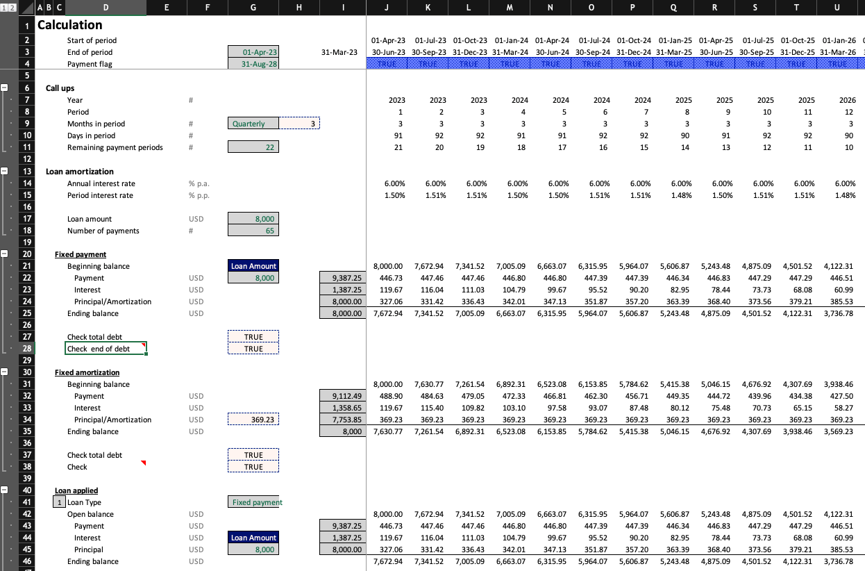Collapse the Loan amortization row group

tap(5, 172)
